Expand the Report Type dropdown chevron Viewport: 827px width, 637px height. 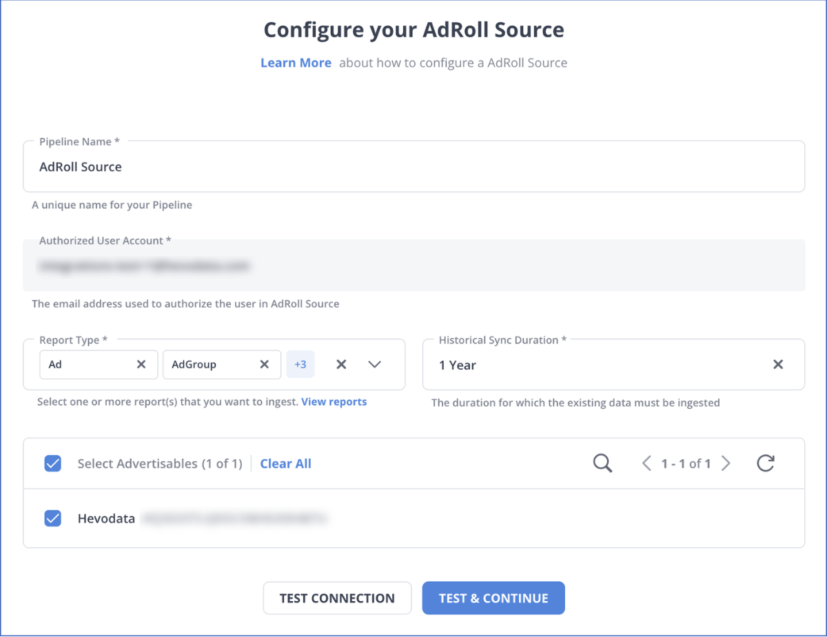374,365
